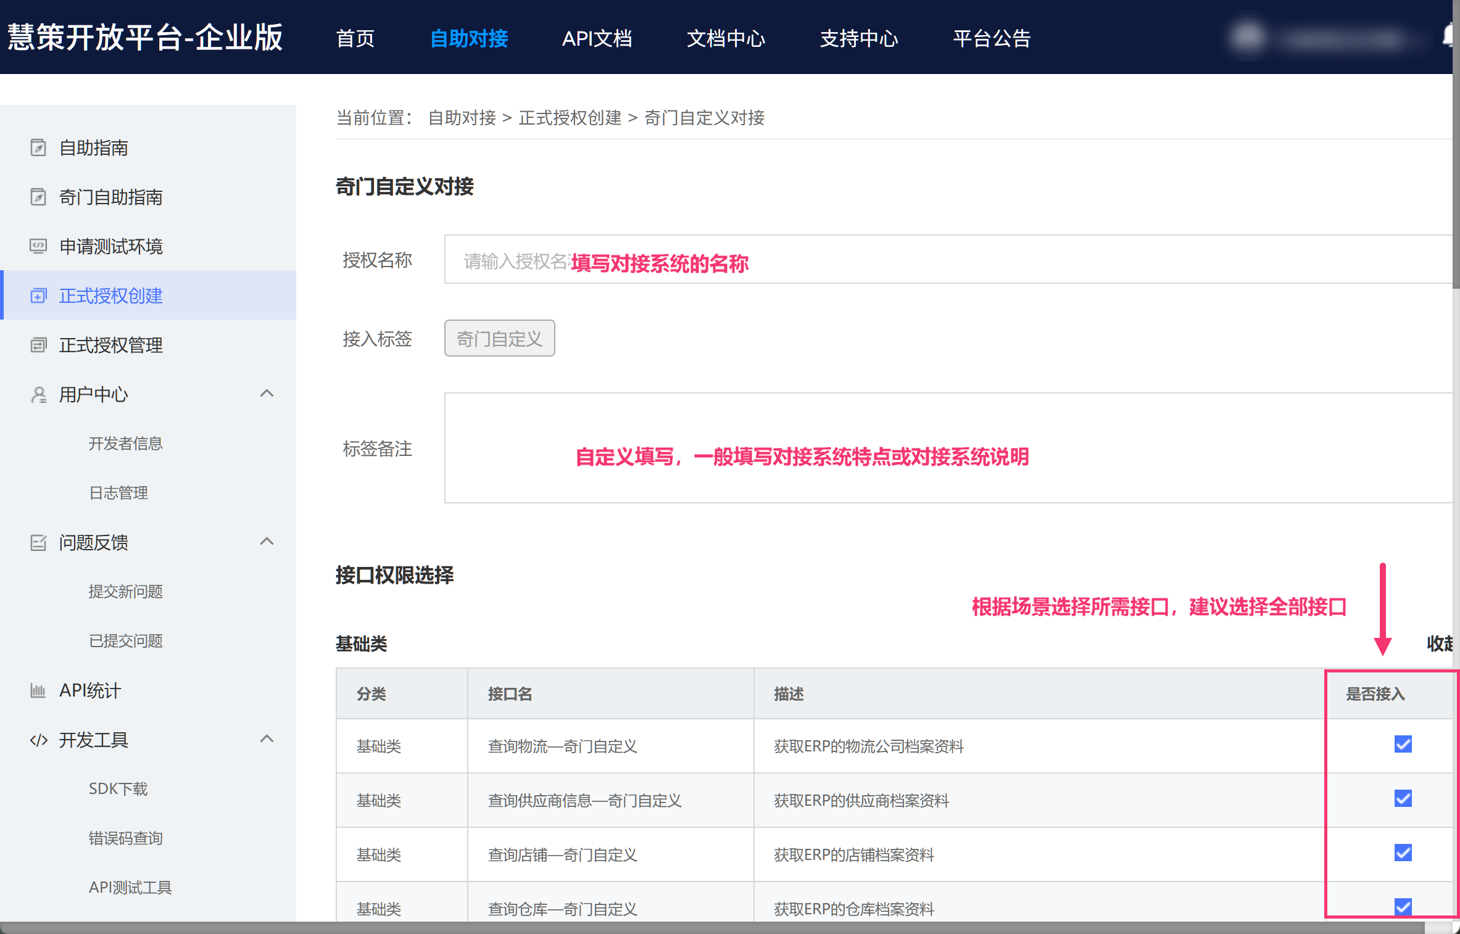Click the 奇门自定义 tag button
The width and height of the screenshot is (1460, 934).
tap(499, 339)
